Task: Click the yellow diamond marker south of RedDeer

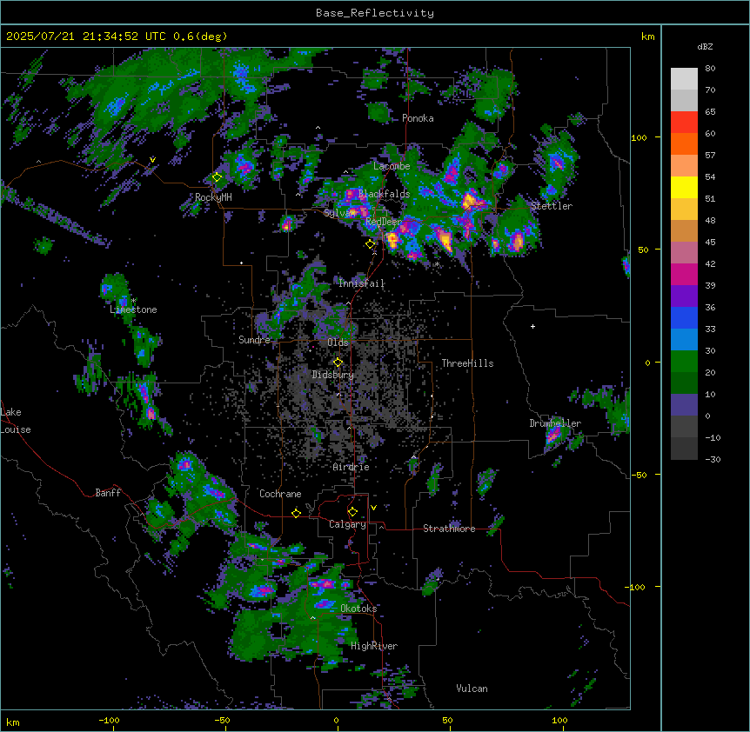Action: [371, 244]
